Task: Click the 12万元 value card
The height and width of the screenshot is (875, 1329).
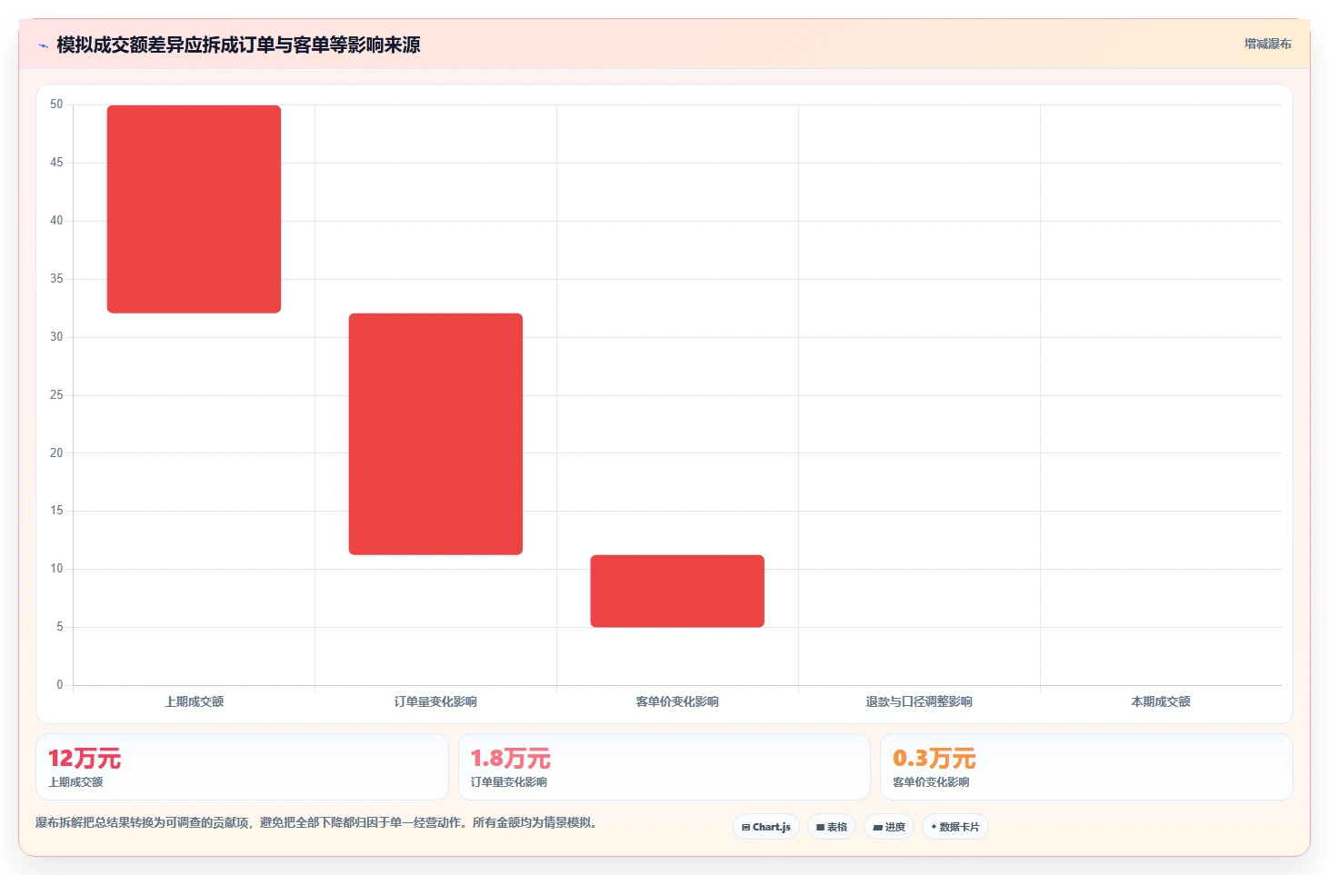Action: [242, 767]
